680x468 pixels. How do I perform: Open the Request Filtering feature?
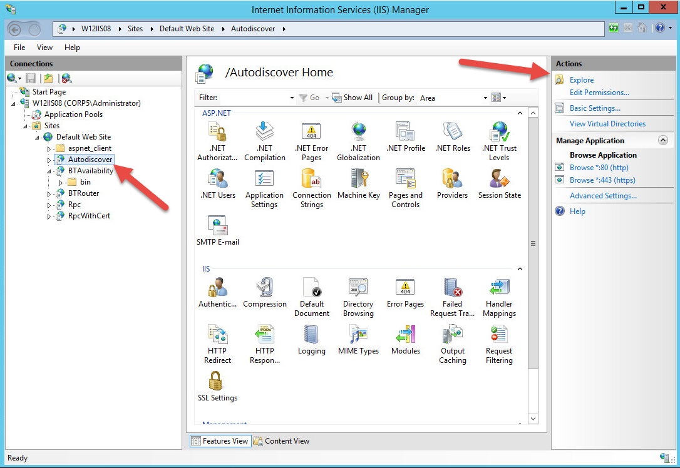(499, 344)
